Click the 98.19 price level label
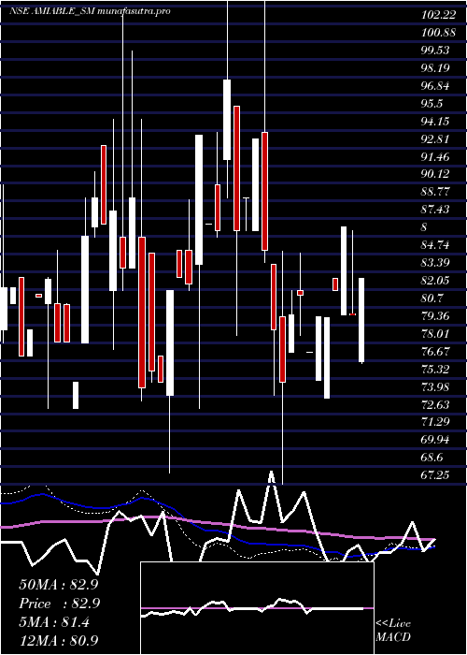This screenshot has width=467, height=655. pos(435,67)
